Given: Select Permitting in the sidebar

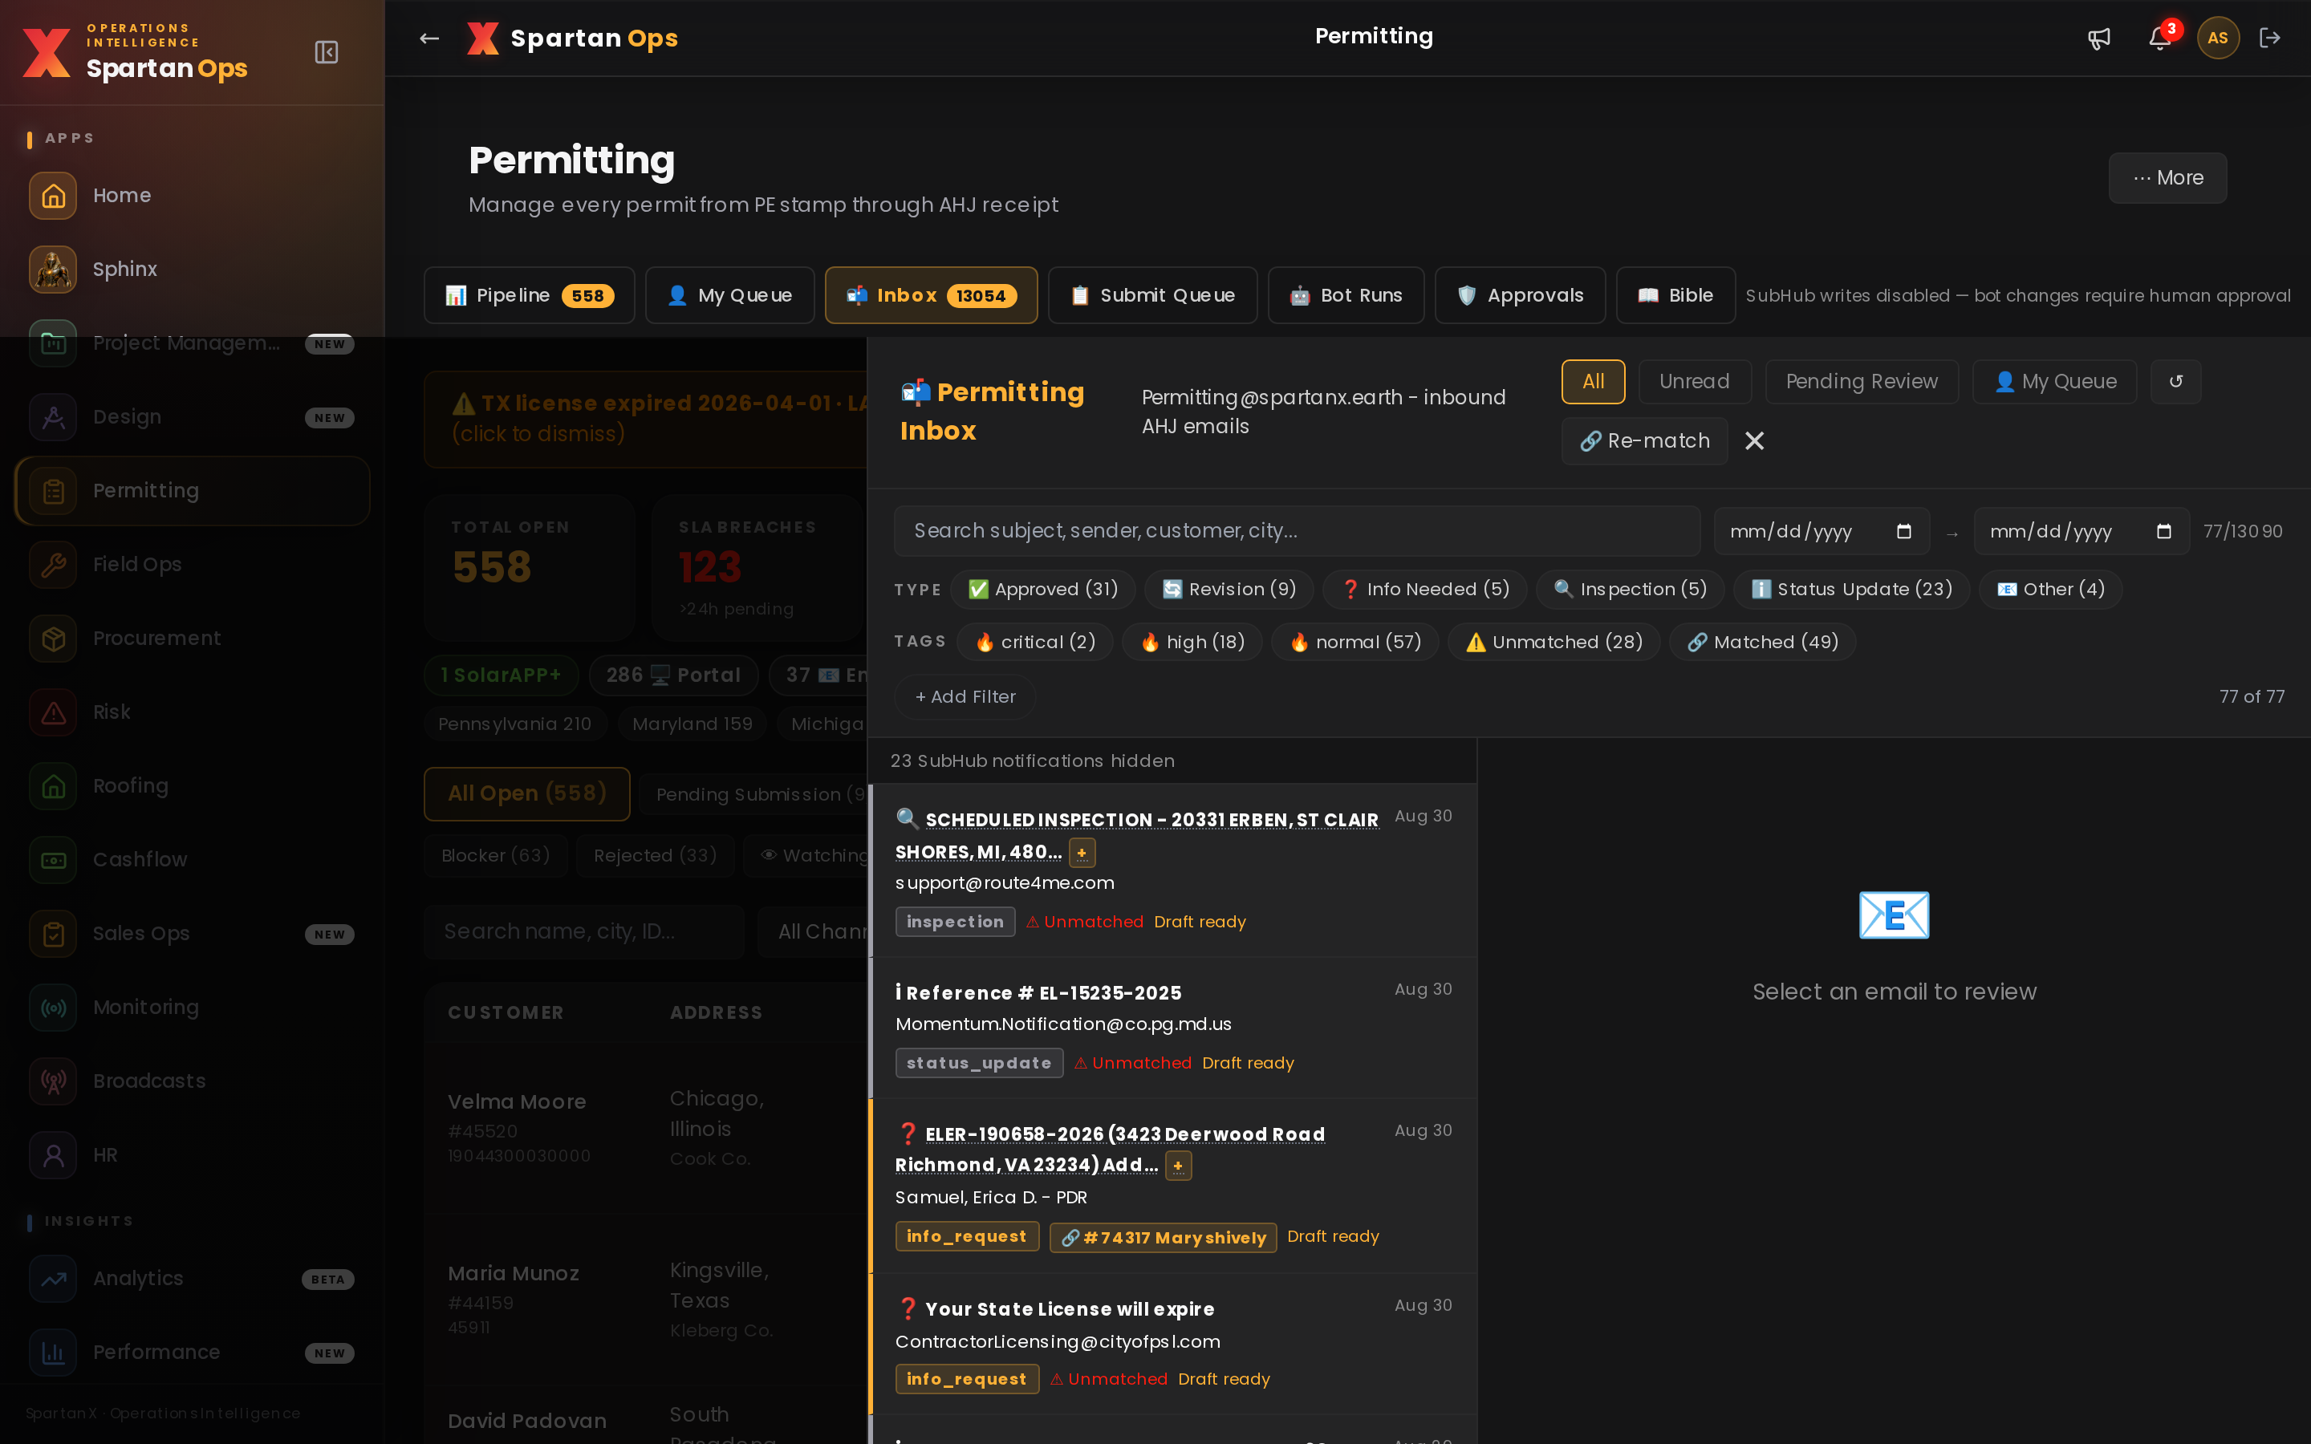Looking at the screenshot, I should [x=192, y=491].
